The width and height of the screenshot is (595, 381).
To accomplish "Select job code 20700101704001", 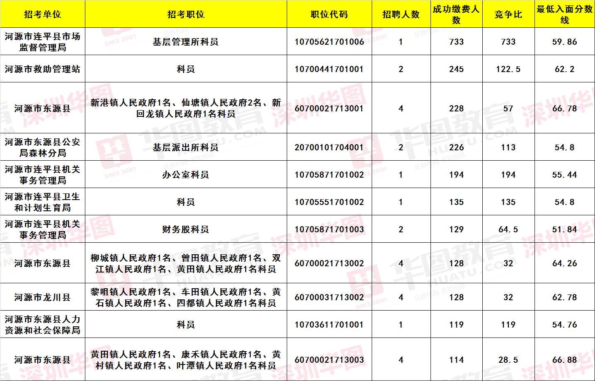I will click(x=329, y=147).
